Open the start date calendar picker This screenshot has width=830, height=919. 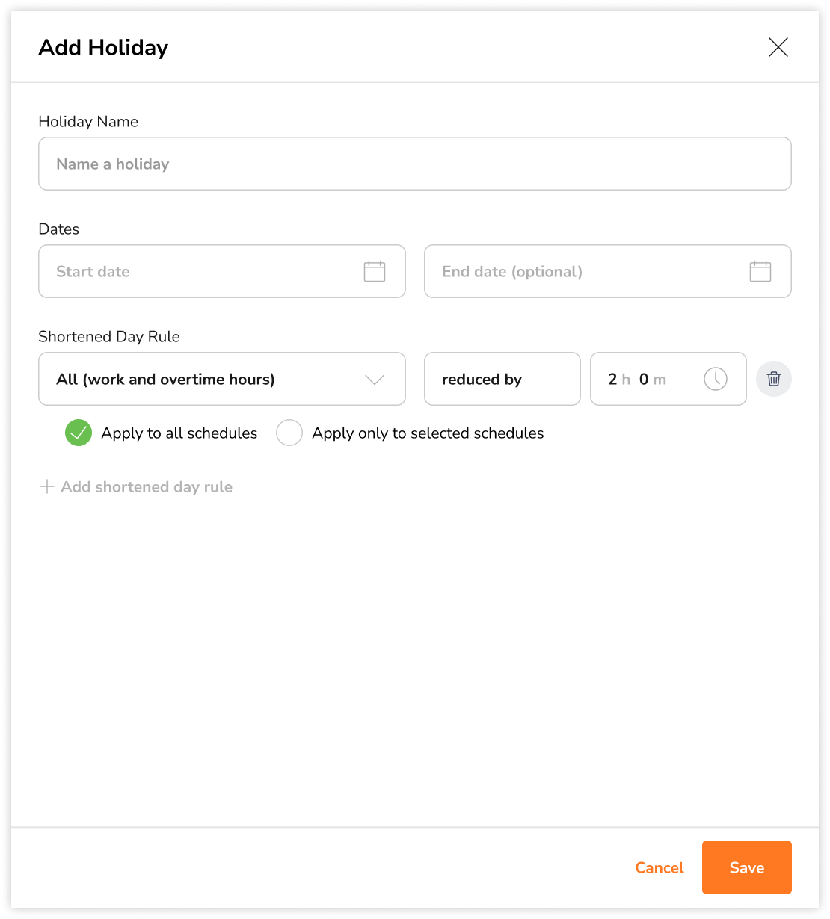click(373, 271)
